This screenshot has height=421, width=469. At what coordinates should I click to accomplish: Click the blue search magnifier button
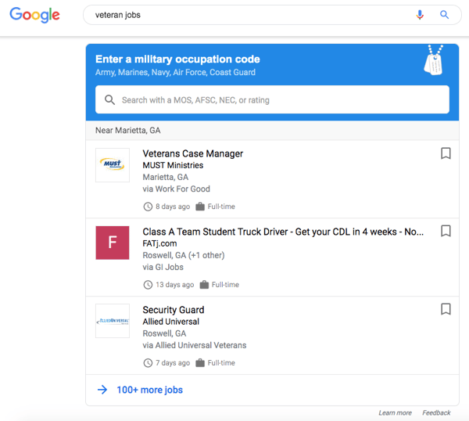(444, 14)
